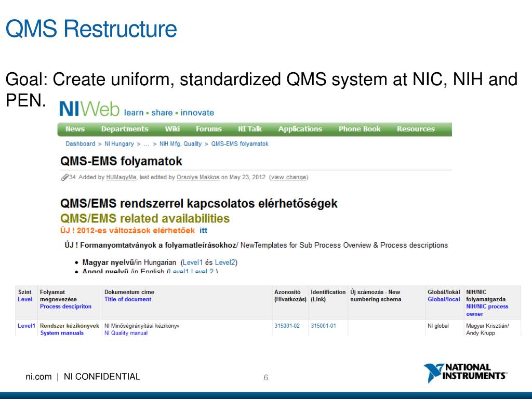The image size is (532, 399).
Task: Open the Phone Book
Action: point(360,129)
